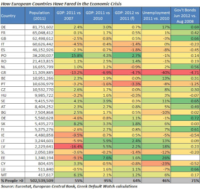Click the SL country code cell
The height and width of the screenshot is (189, 200).
coord(12,152)
